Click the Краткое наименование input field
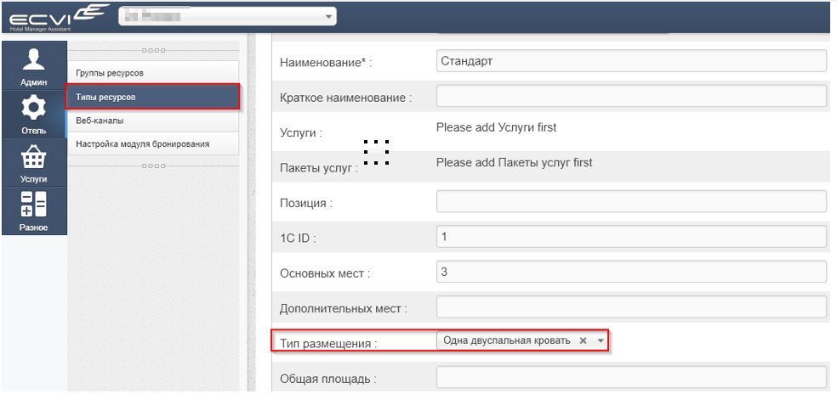 [631, 96]
